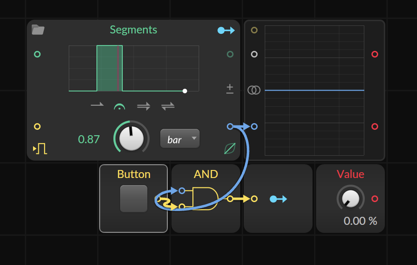The width and height of the screenshot is (417, 265).
Task: Click the red Value output port
Action: 375,199
